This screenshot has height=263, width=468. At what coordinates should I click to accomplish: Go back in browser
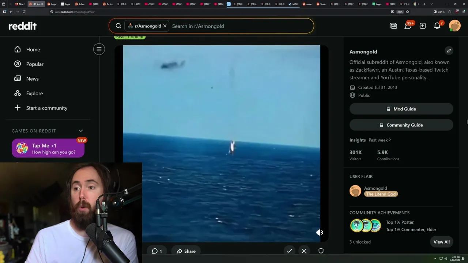point(11,12)
